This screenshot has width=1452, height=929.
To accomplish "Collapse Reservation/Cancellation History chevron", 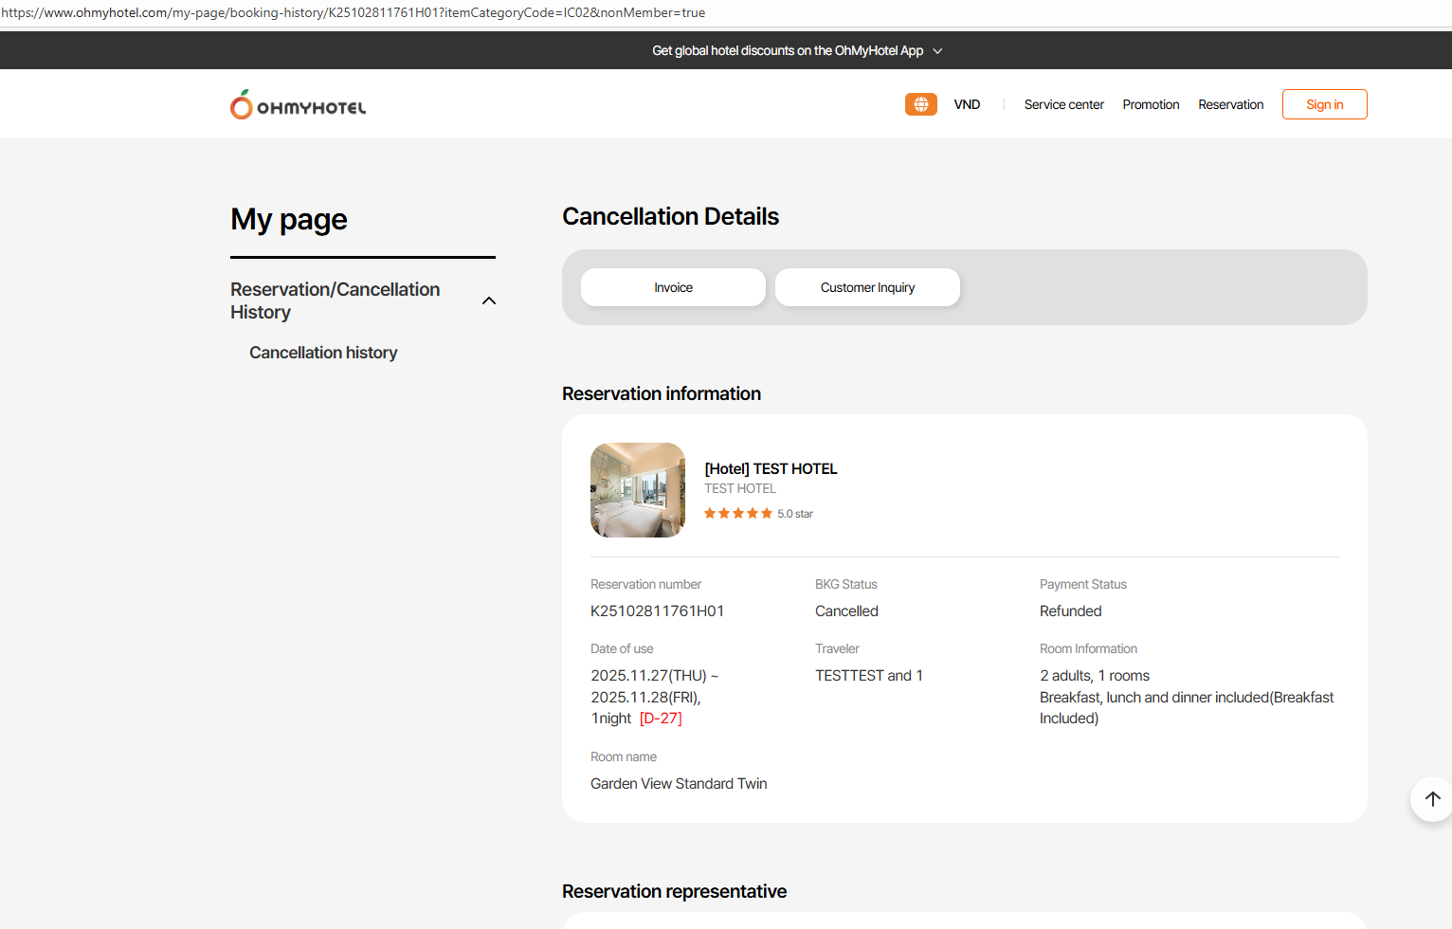I will pyautogui.click(x=489, y=301).
